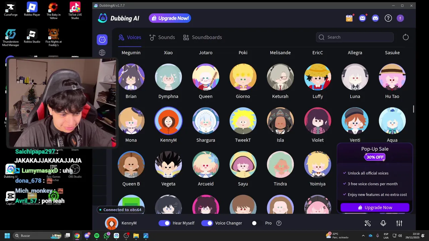Click the Connected to obs64 status

point(120,210)
